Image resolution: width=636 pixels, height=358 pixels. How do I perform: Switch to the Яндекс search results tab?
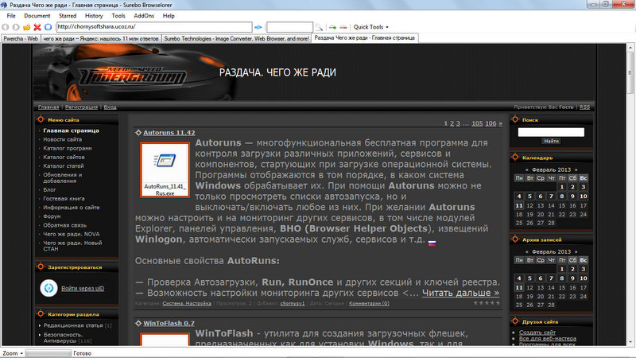click(x=101, y=38)
